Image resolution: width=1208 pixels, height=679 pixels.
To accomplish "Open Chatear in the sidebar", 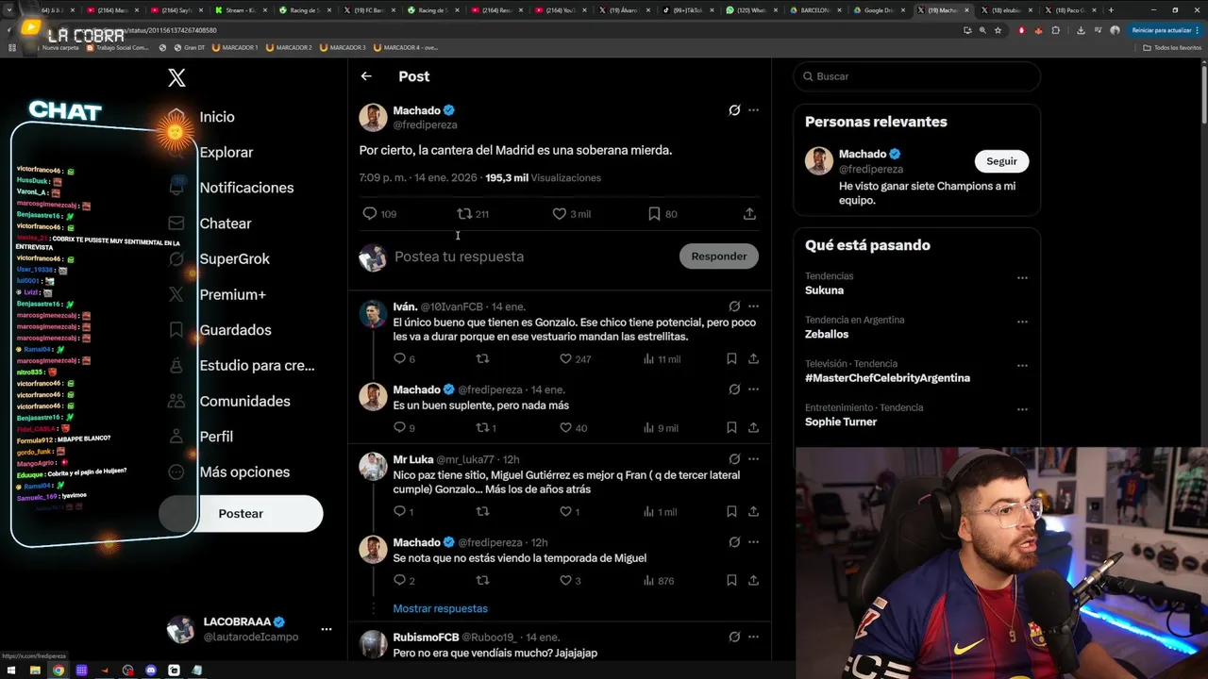I will pos(225,224).
